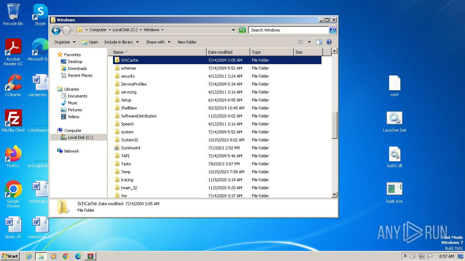Open the Share with dropdown
The width and height of the screenshot is (465, 261).
point(158,42)
